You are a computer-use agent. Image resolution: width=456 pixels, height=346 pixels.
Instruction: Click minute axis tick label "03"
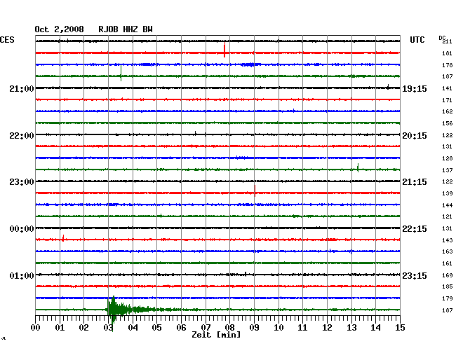coord(108,328)
